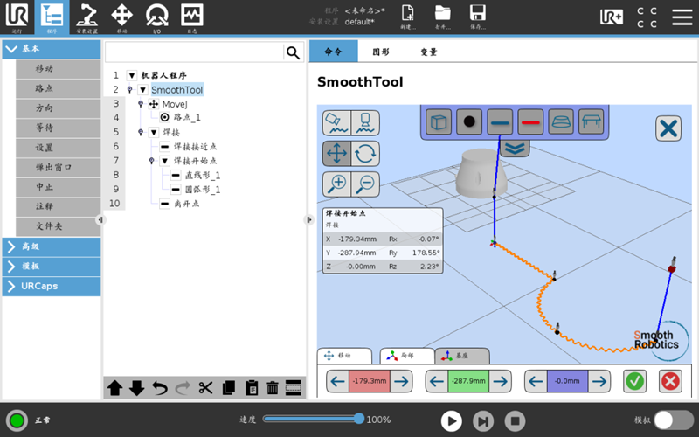Screen dimensions: 699x437
Task: Collapse the 焊接 node triangle
Action: (x=154, y=133)
